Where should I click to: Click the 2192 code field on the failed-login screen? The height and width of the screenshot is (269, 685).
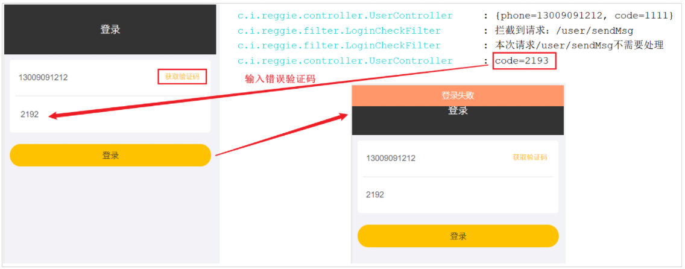click(x=458, y=195)
